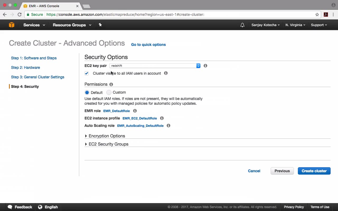Click info icon next to EC2 key pair
The width and height of the screenshot is (338, 211).
(205, 66)
